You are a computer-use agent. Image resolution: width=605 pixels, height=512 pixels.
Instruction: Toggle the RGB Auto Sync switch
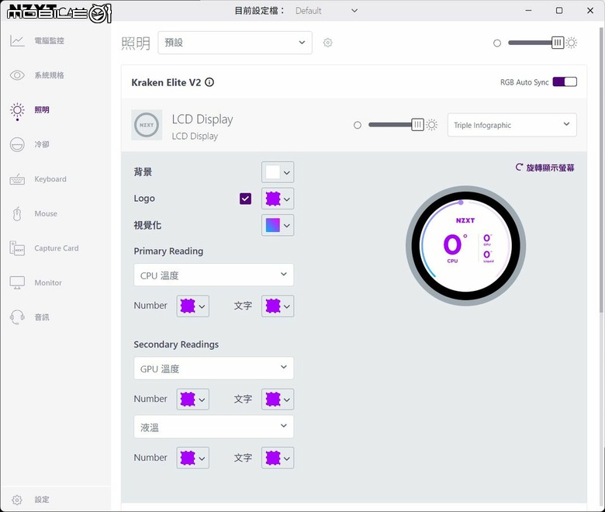pos(565,81)
